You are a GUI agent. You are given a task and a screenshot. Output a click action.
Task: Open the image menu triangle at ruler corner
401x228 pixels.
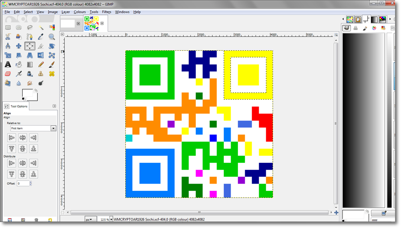click(x=62, y=34)
